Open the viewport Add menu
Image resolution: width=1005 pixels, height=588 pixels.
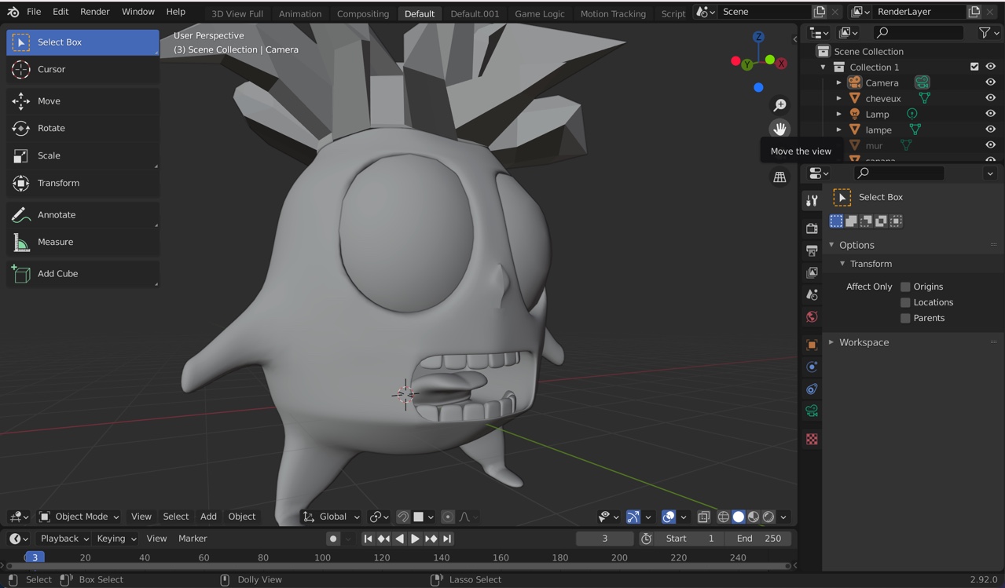point(208,517)
